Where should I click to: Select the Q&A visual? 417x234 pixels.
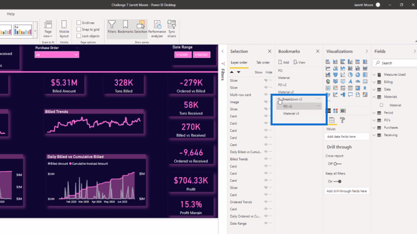350,94
